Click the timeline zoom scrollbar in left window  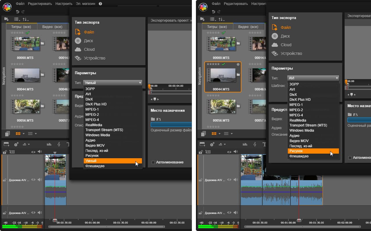pos(107,227)
